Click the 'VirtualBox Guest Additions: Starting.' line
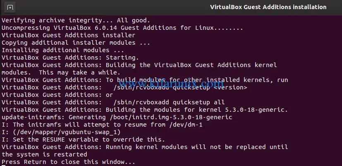 click(x=70, y=58)
